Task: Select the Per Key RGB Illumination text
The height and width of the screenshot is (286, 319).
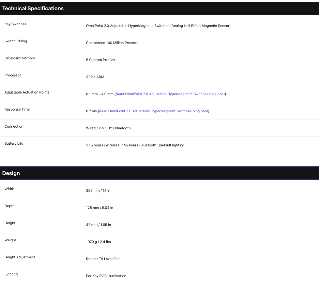Action: click(x=106, y=276)
